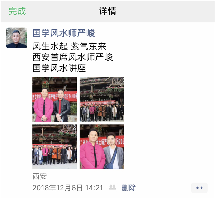Click the blue crossbody bag in last photo
Viewport: 215px width, 199px height.
[111, 160]
